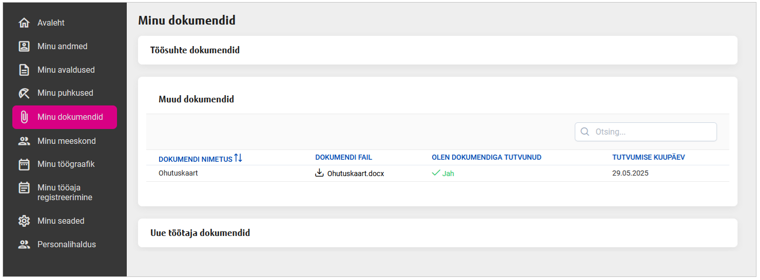Click the Minu meeskond people icon
The height and width of the screenshot is (280, 760).
coord(24,141)
